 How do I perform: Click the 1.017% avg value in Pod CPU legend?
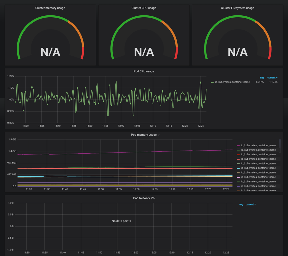(260, 82)
